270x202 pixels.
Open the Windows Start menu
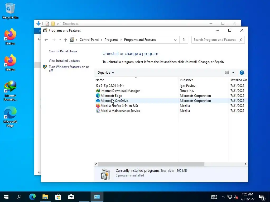pyautogui.click(x=6, y=197)
